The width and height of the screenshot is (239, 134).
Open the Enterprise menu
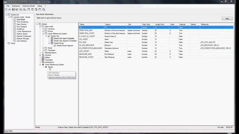[16, 6]
